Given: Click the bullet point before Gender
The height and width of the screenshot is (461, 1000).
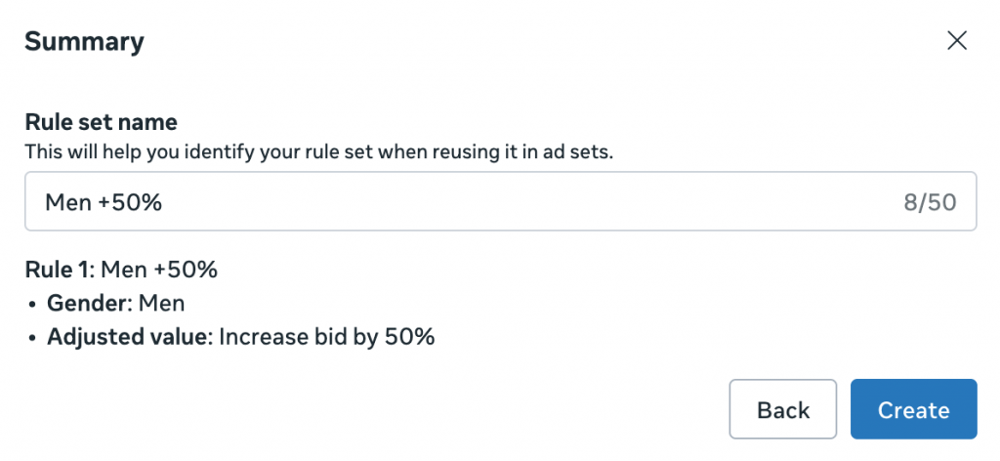Looking at the screenshot, I should point(32,305).
